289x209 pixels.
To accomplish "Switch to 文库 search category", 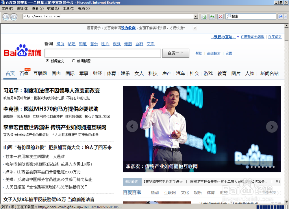I will pos(151,44).
